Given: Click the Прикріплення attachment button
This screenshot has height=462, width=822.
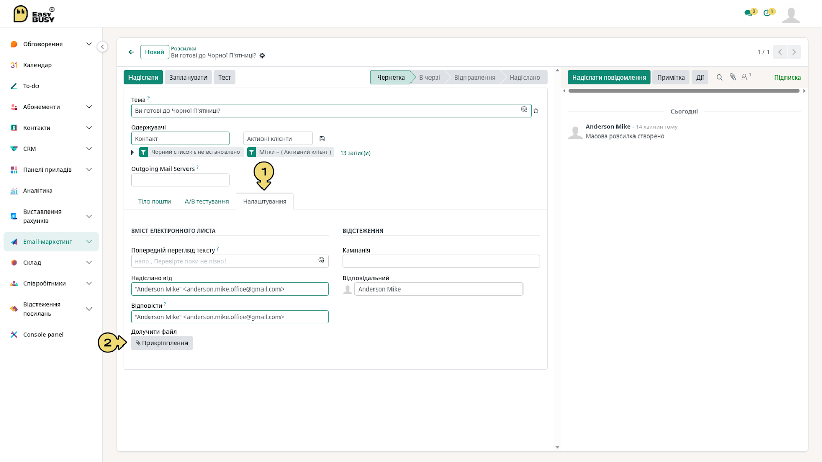Looking at the screenshot, I should (x=162, y=343).
